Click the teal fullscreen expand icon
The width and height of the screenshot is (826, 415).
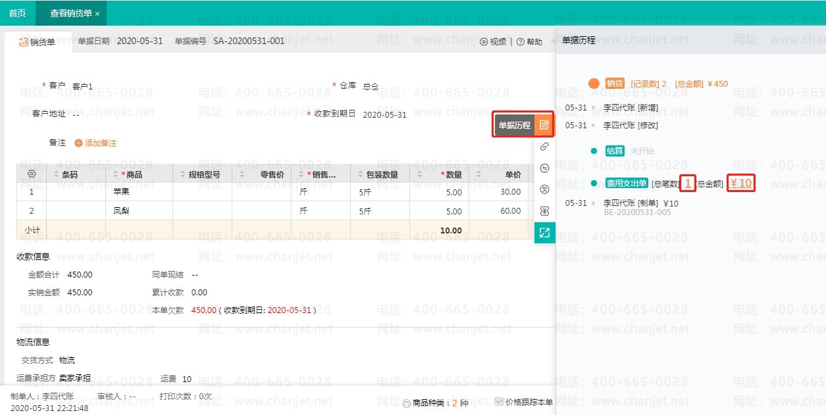544,232
